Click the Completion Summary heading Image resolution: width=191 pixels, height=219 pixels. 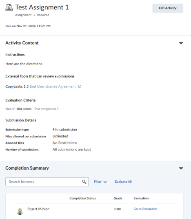27,168
